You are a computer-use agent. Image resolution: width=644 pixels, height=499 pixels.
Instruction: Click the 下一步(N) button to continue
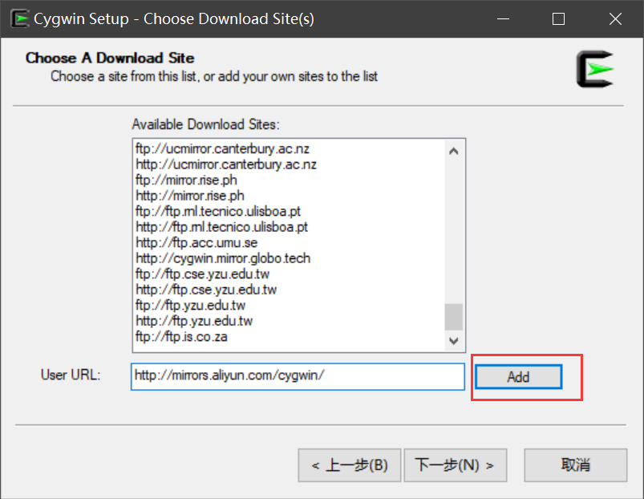click(x=456, y=465)
